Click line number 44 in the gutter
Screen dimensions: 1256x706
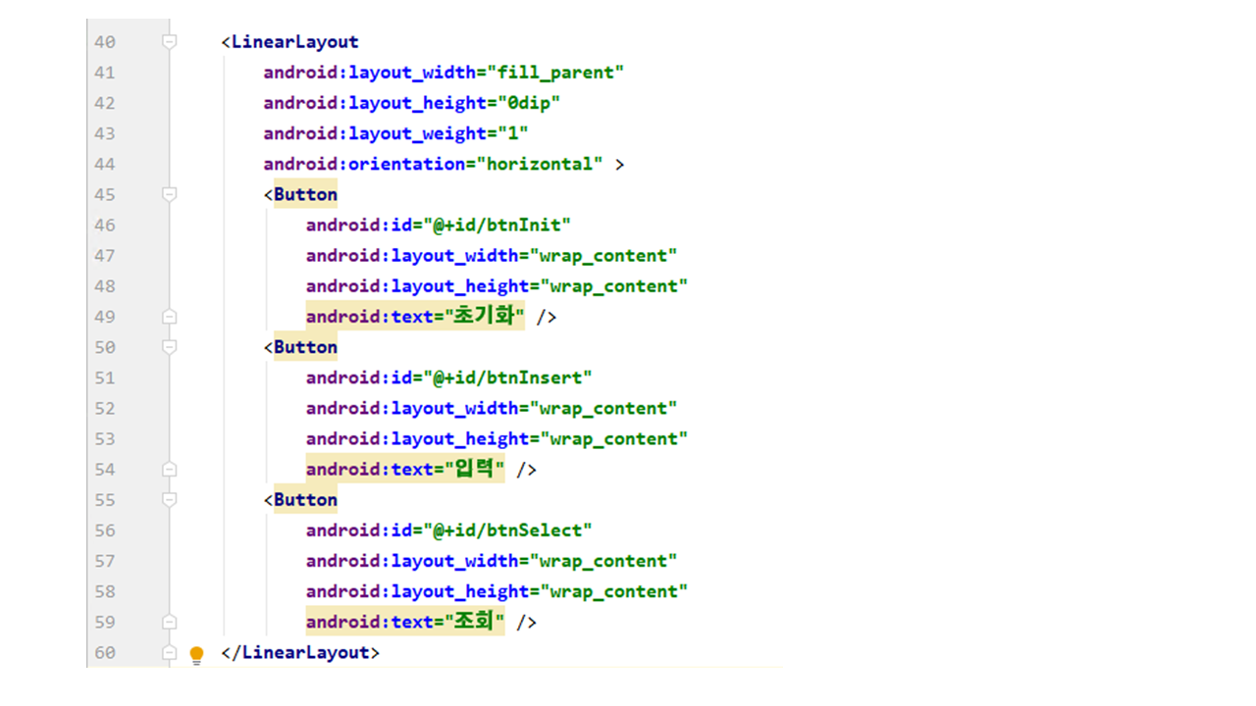(x=104, y=165)
